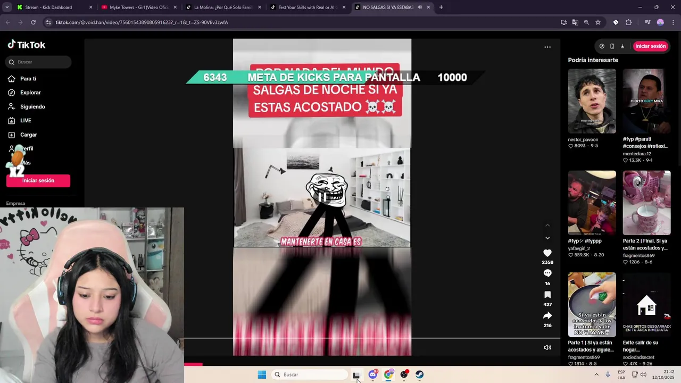This screenshot has width=681, height=383.
Task: Bookmark this page with star icon
Action: click(x=598, y=22)
